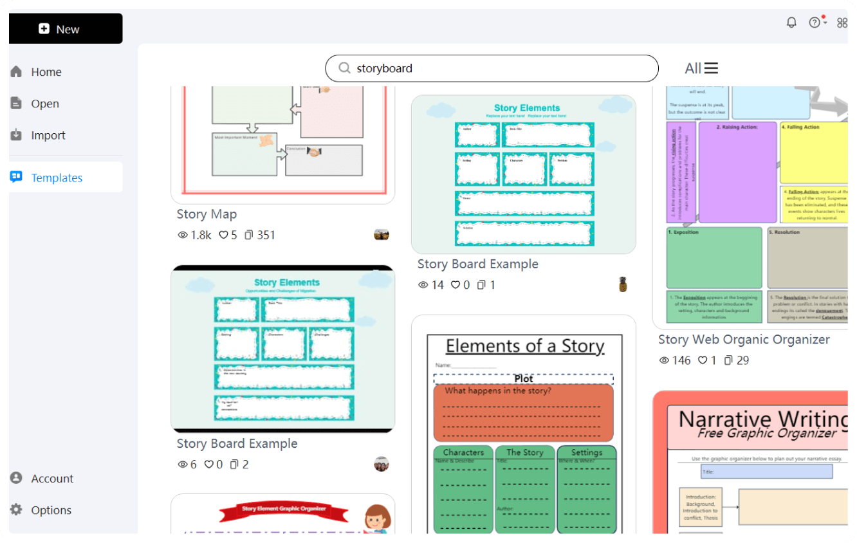Viewport: 857px width, 543px height.
Task: Like the Story Map template
Action: click(223, 235)
